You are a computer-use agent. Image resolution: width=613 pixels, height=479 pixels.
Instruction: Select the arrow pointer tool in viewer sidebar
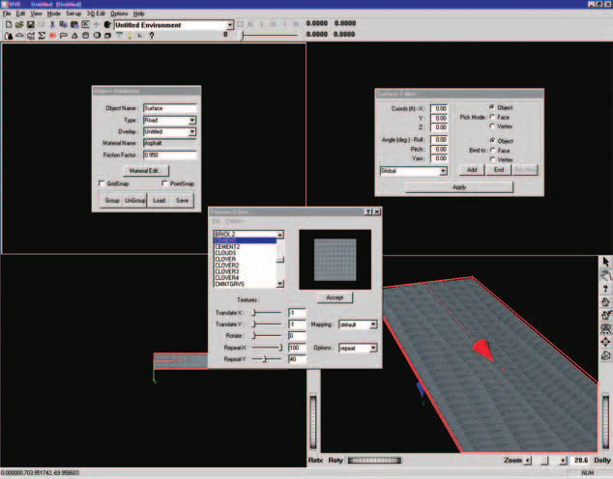click(605, 262)
